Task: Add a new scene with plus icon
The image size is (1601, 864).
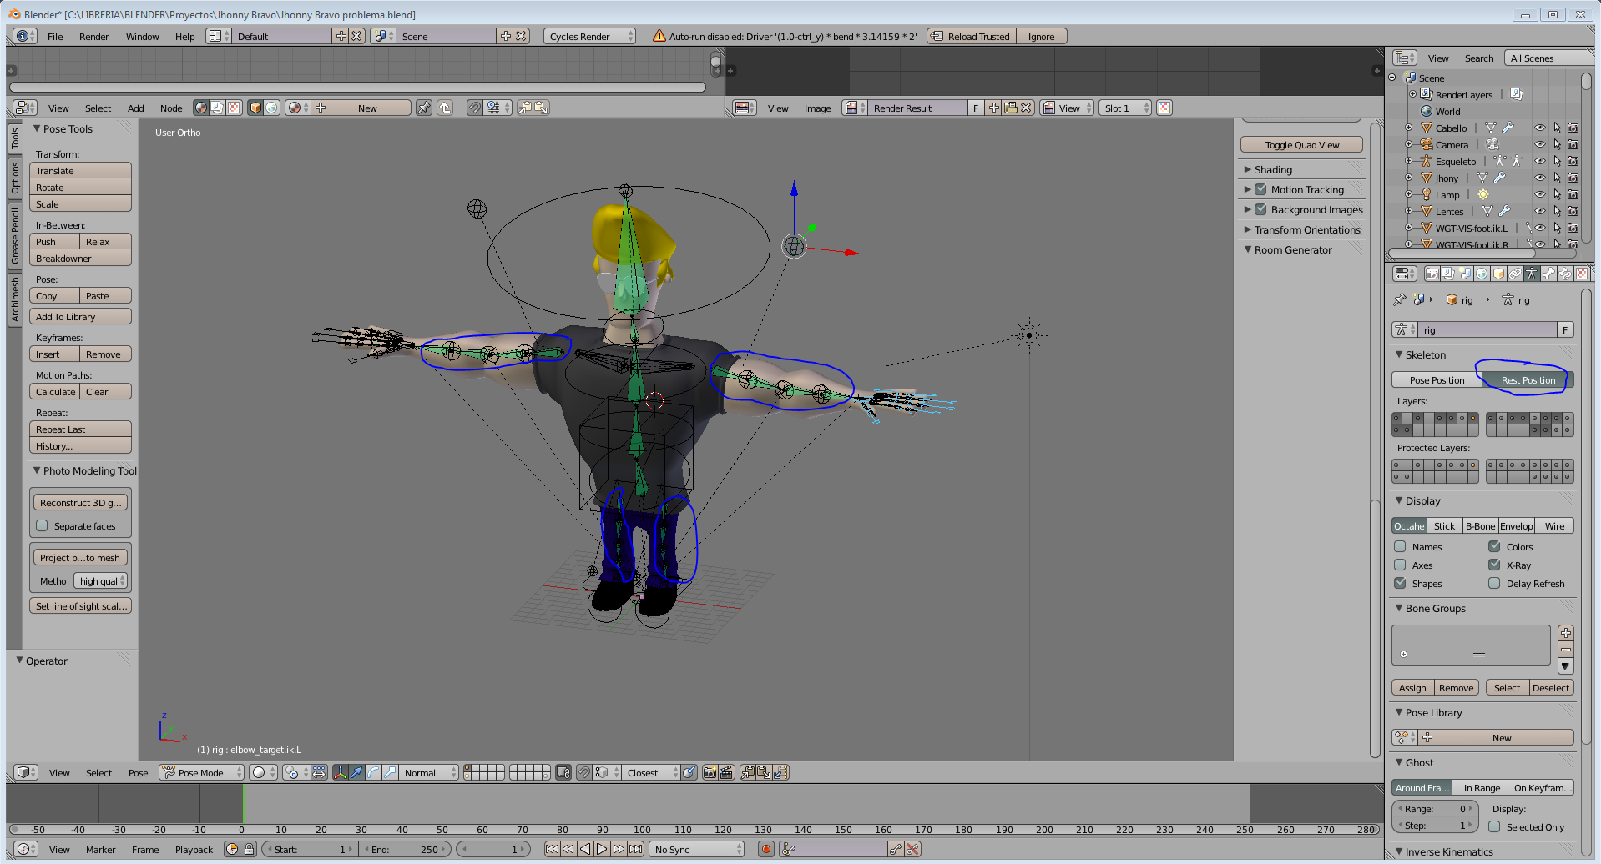Action: (x=505, y=36)
